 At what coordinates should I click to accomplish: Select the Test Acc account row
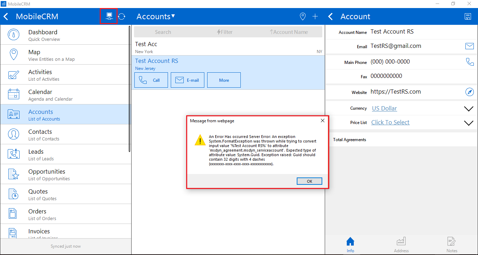[229, 47]
